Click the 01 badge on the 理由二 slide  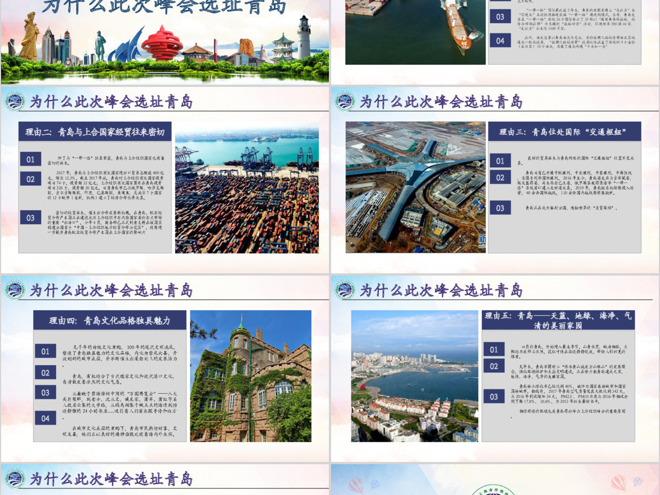pos(31,159)
